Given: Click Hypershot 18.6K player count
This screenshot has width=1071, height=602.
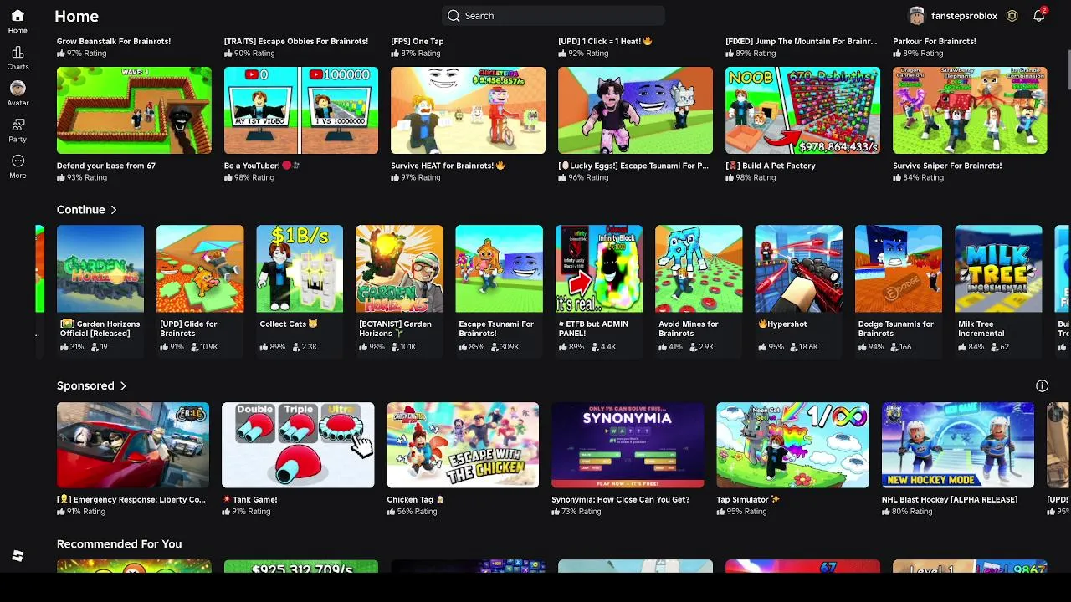Looking at the screenshot, I should pos(803,347).
